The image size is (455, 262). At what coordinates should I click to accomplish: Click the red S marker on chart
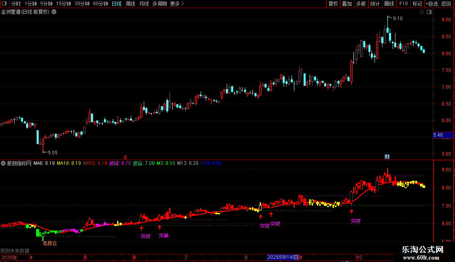click(x=125, y=157)
